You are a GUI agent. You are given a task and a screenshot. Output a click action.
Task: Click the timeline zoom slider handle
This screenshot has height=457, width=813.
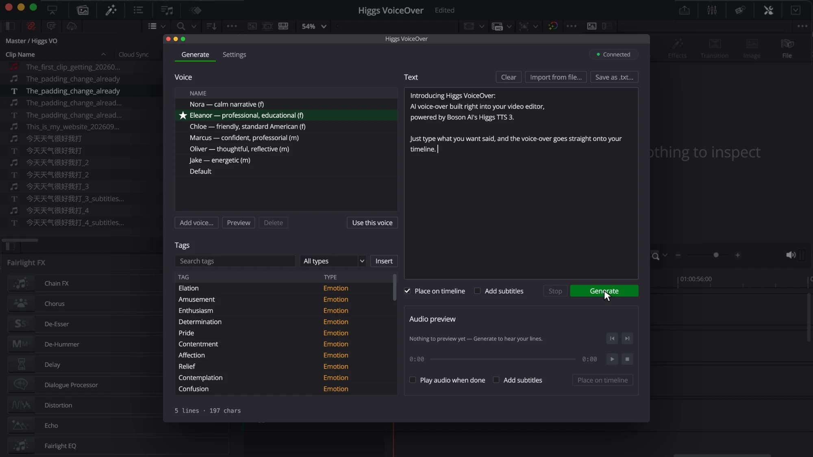[x=716, y=255]
